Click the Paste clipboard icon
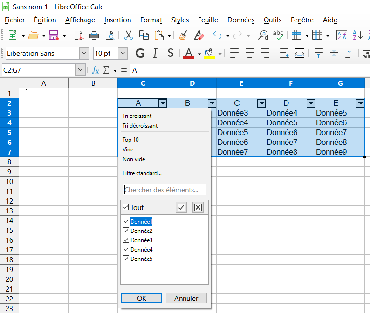This screenshot has width=370, height=313. (x=159, y=35)
